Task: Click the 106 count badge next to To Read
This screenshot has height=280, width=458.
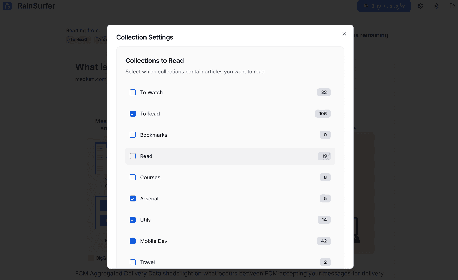Action: point(323,114)
